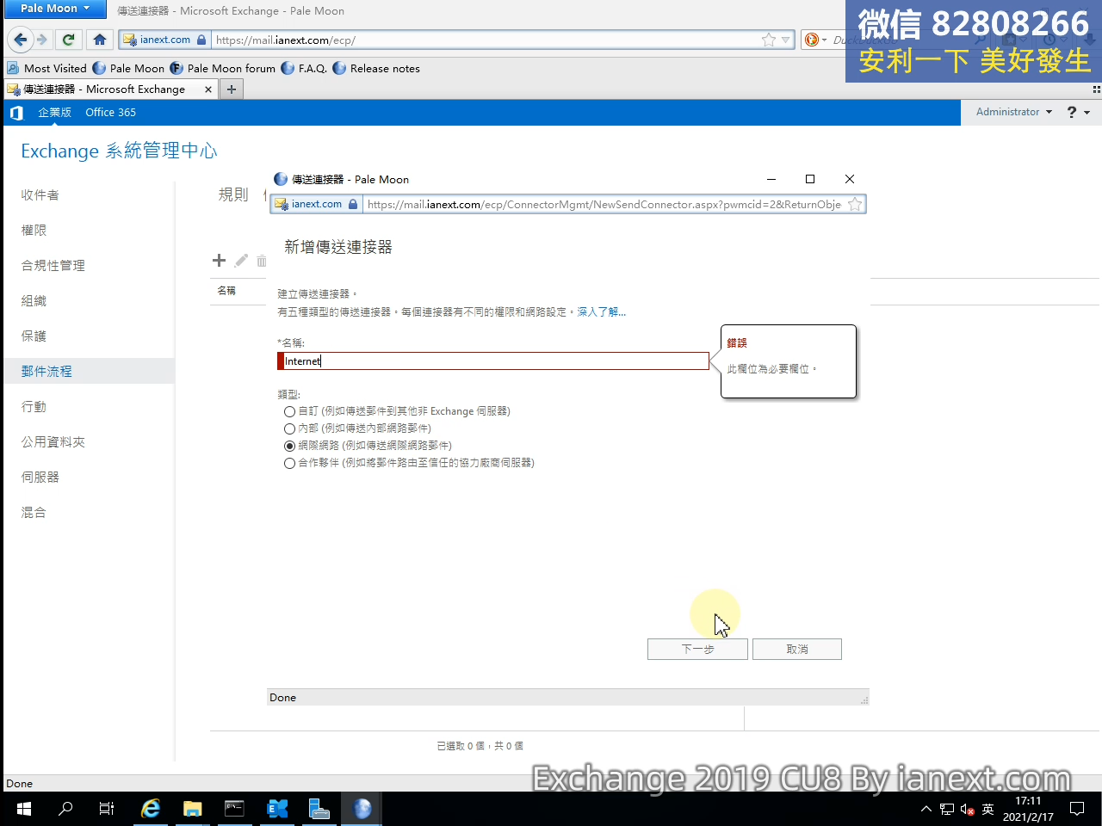This screenshot has width=1102, height=826.
Task: Switch to the Pale Moon taskbar icon
Action: (362, 809)
